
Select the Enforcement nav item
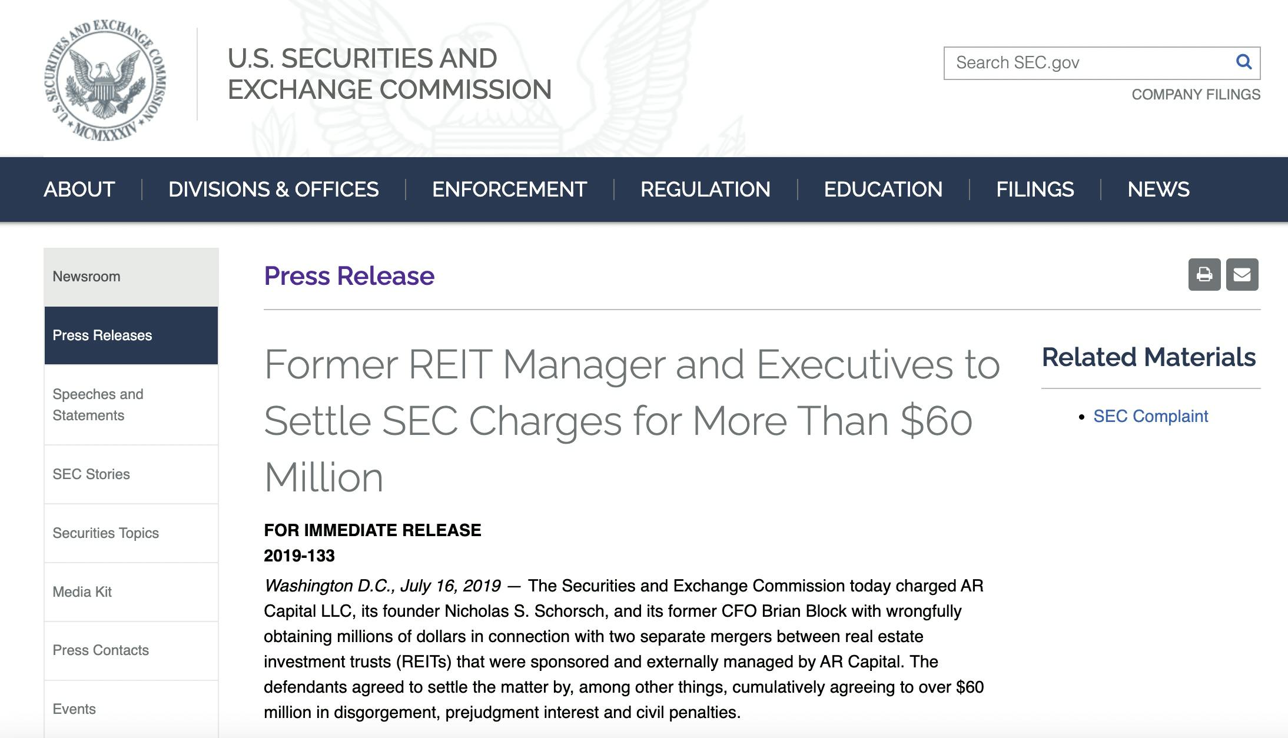pyautogui.click(x=509, y=190)
